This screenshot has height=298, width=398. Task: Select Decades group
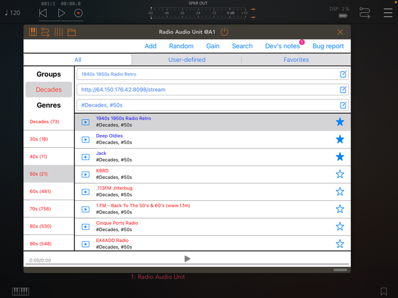click(x=49, y=90)
